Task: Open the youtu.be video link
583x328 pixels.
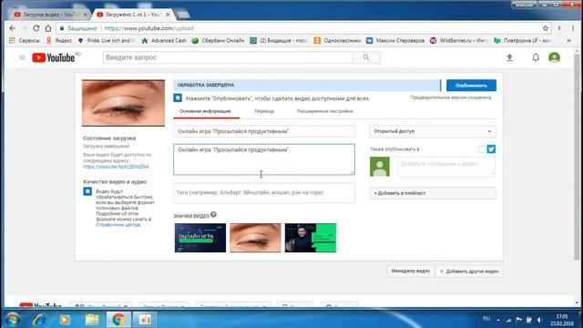Action: pos(116,167)
